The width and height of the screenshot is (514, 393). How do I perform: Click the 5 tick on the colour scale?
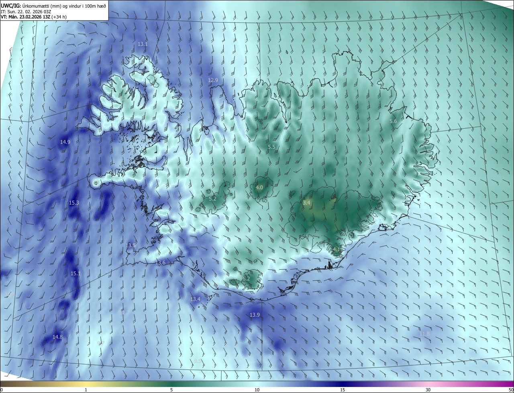click(x=171, y=390)
